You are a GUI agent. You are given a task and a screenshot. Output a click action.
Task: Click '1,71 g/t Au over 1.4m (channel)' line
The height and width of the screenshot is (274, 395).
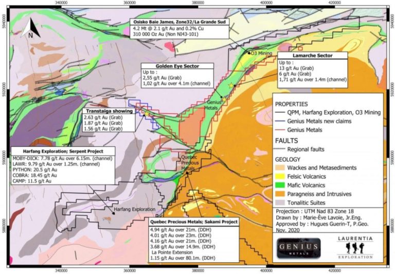(313, 80)
